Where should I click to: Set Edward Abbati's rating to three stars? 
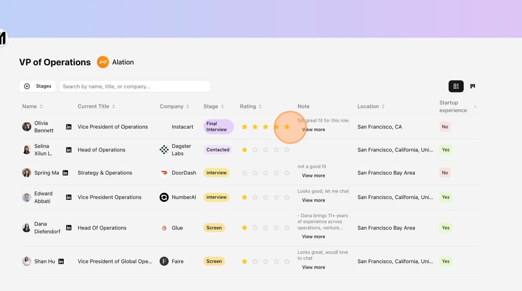point(266,197)
